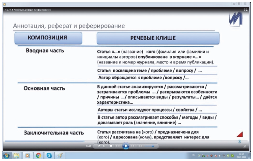Open Windows Media Player taskbar icon
The image size is (253, 161).
point(28,156)
